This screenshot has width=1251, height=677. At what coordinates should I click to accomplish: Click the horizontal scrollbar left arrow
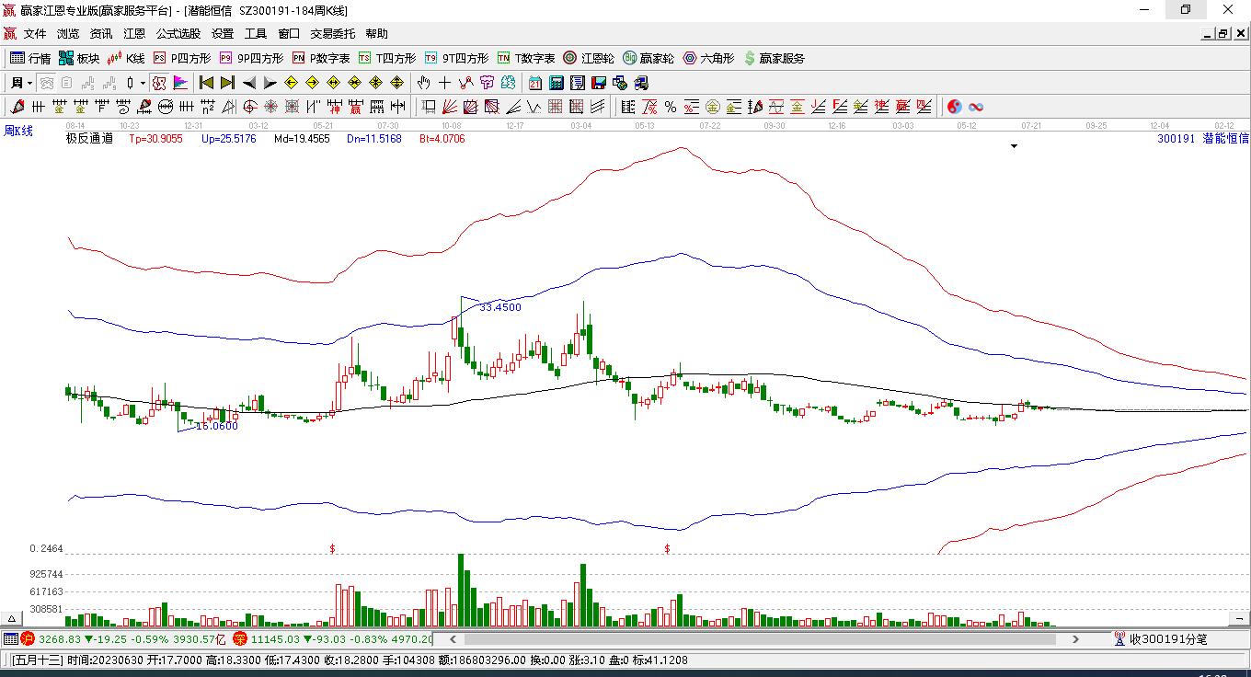pyautogui.click(x=453, y=639)
